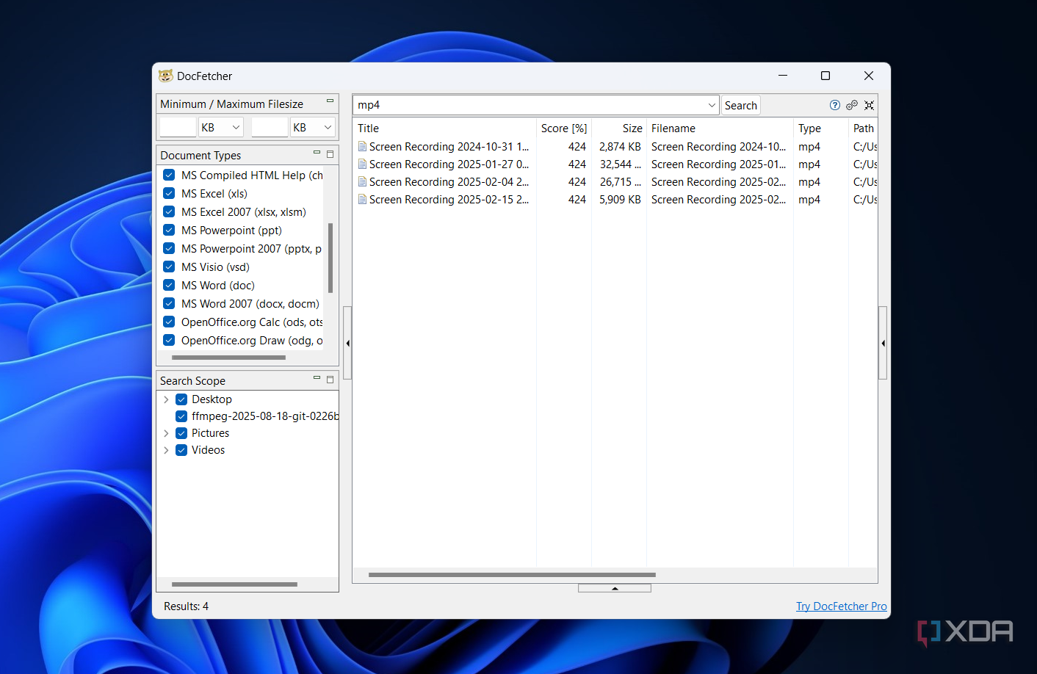Minimize the Minimum / Maximum Filesize panel
1037x674 pixels.
click(x=330, y=101)
